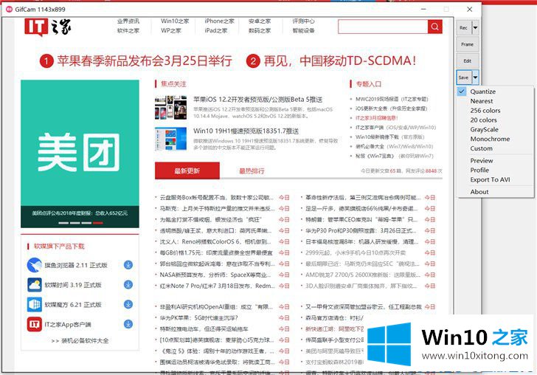Click IT之家App客户端 red icon
The height and width of the screenshot is (375, 537).
(x=34, y=324)
